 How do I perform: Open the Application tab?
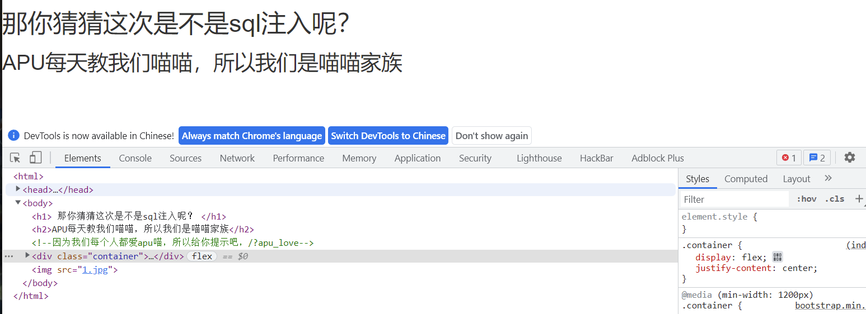tap(418, 158)
